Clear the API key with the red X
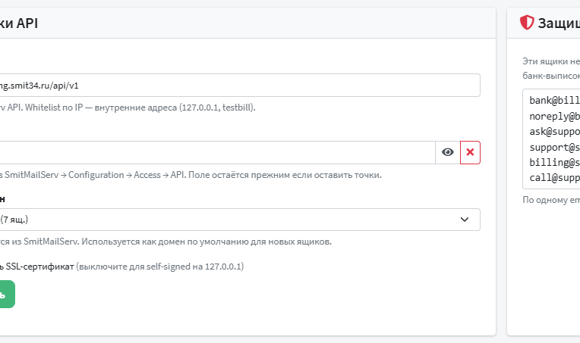Image resolution: width=580 pixels, height=343 pixels. pyautogui.click(x=470, y=152)
